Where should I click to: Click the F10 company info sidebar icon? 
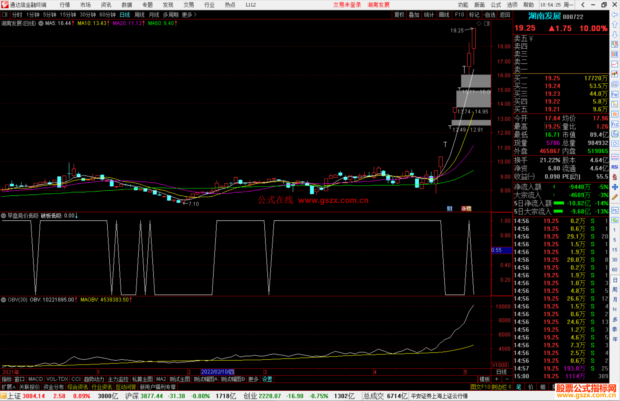point(615,94)
